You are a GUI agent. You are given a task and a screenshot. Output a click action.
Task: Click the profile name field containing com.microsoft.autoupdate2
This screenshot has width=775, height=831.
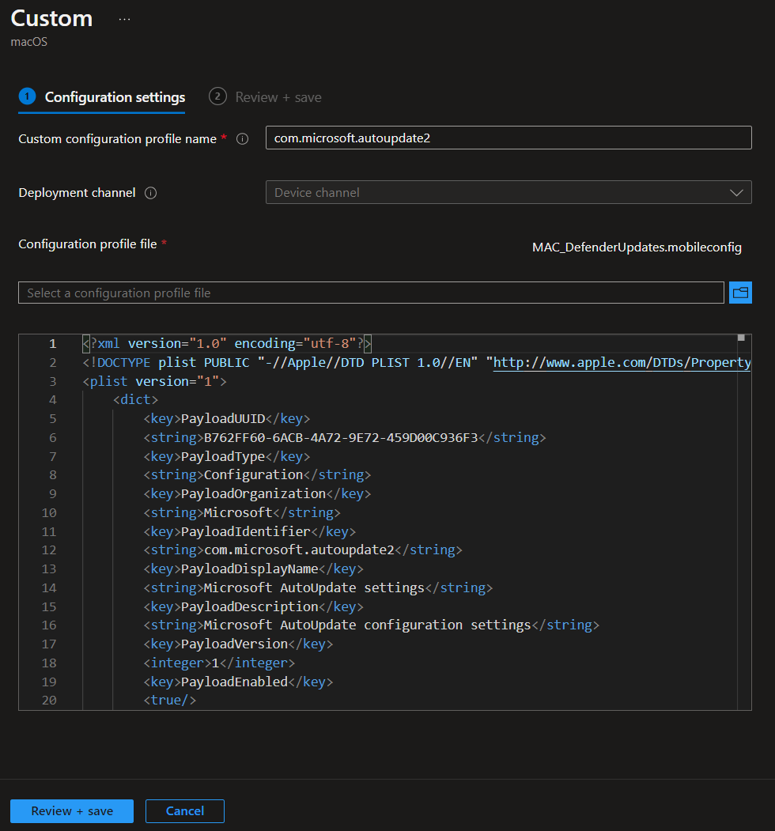[508, 138]
